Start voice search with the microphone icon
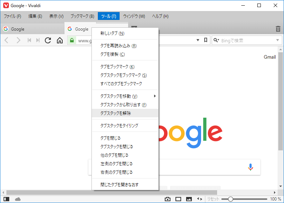The width and height of the screenshot is (284, 203). (x=251, y=167)
